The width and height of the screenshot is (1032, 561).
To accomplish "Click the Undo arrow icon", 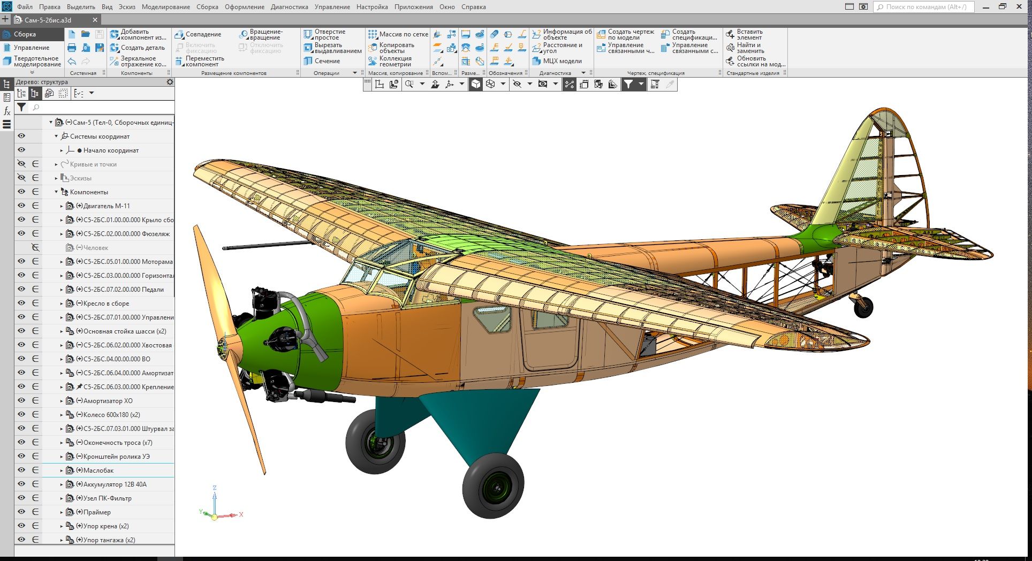I will [72, 62].
